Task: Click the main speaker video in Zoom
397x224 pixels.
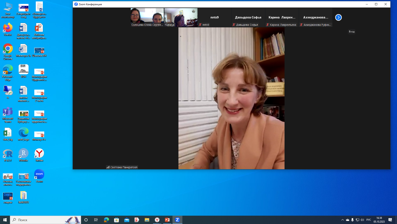Action: pos(231,98)
